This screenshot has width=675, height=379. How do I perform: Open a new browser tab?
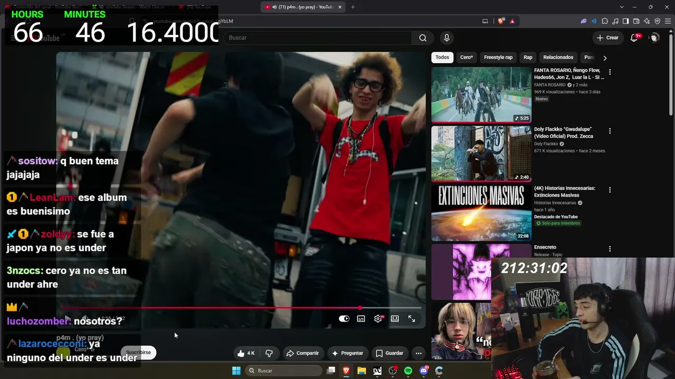click(x=353, y=7)
